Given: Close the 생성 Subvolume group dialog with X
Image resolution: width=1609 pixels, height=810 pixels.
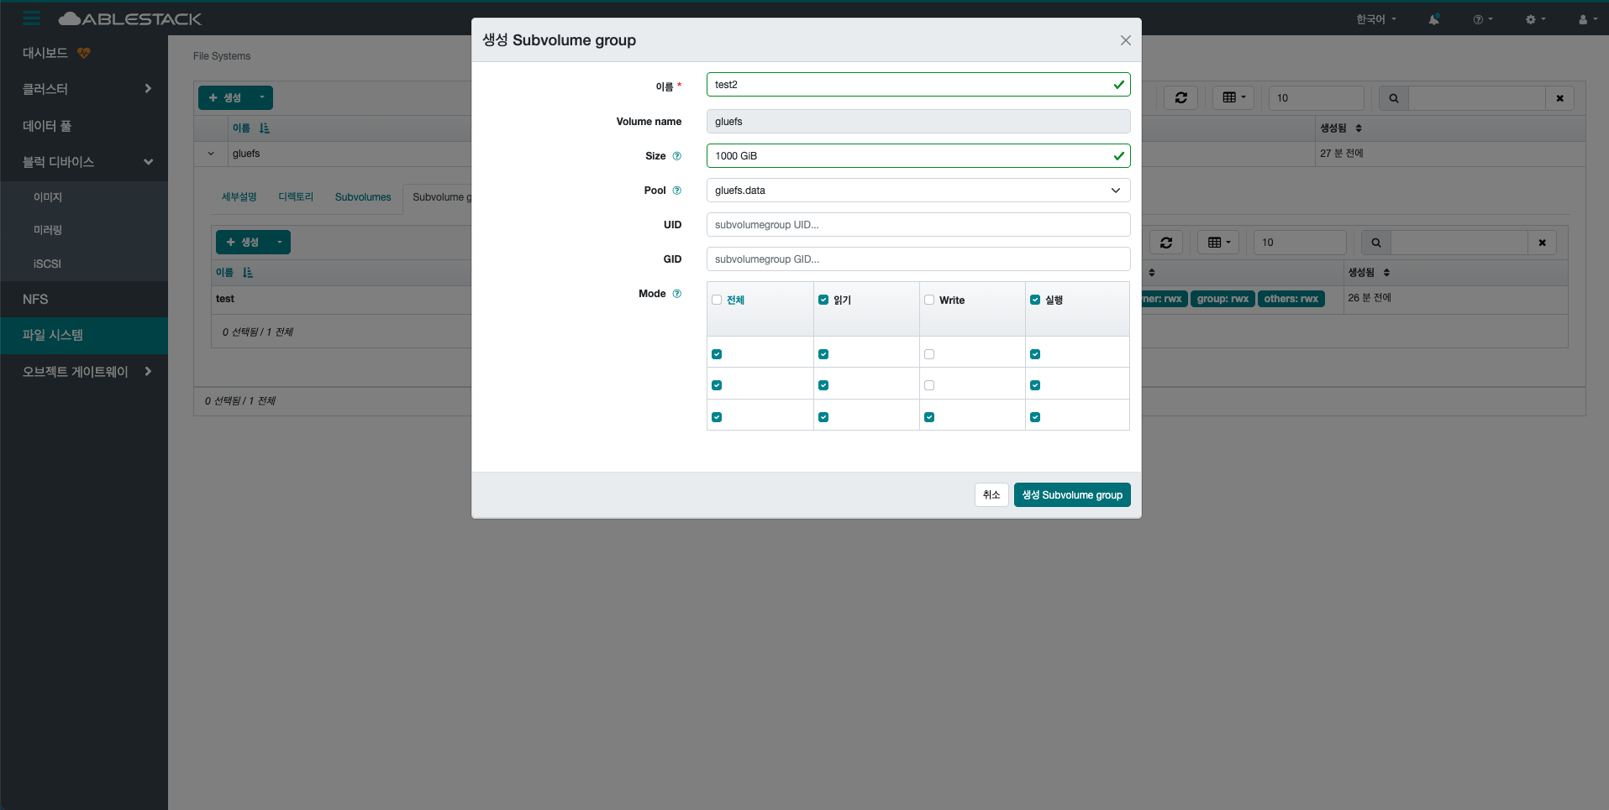Looking at the screenshot, I should (1125, 40).
